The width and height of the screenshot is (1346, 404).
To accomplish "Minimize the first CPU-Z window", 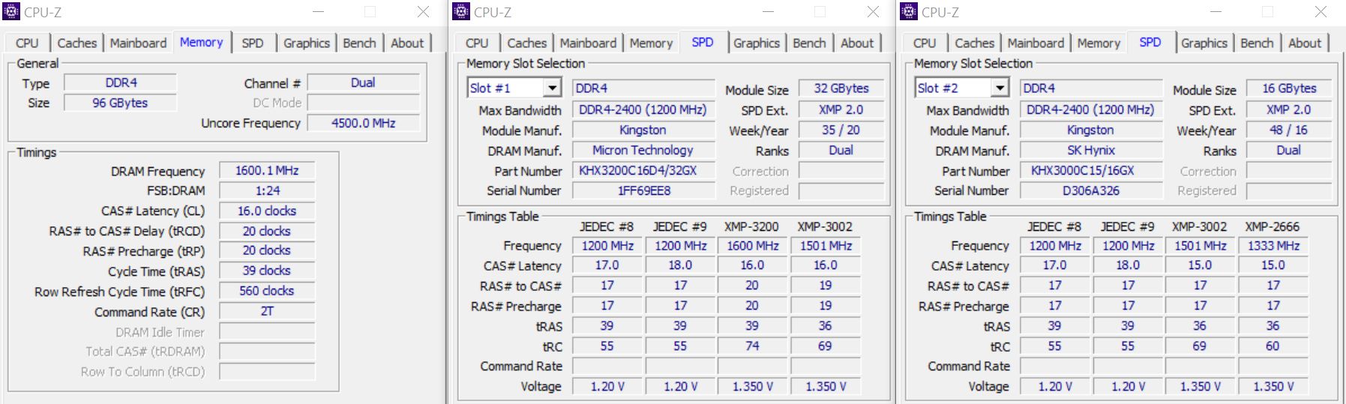I will [318, 12].
